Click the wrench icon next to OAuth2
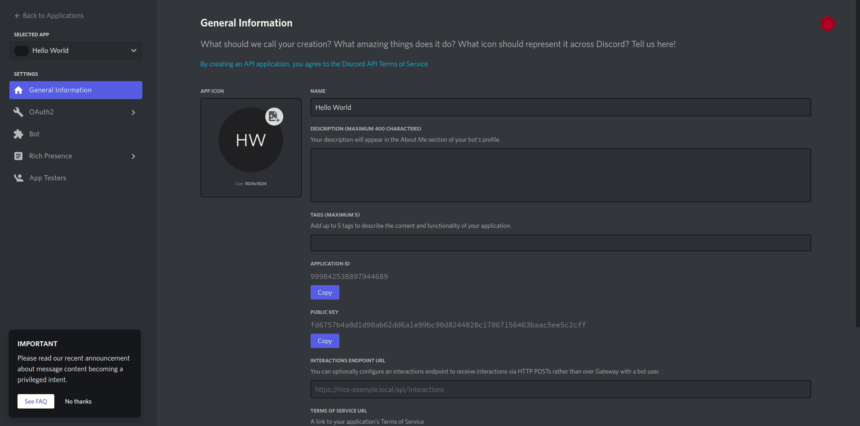 point(18,112)
